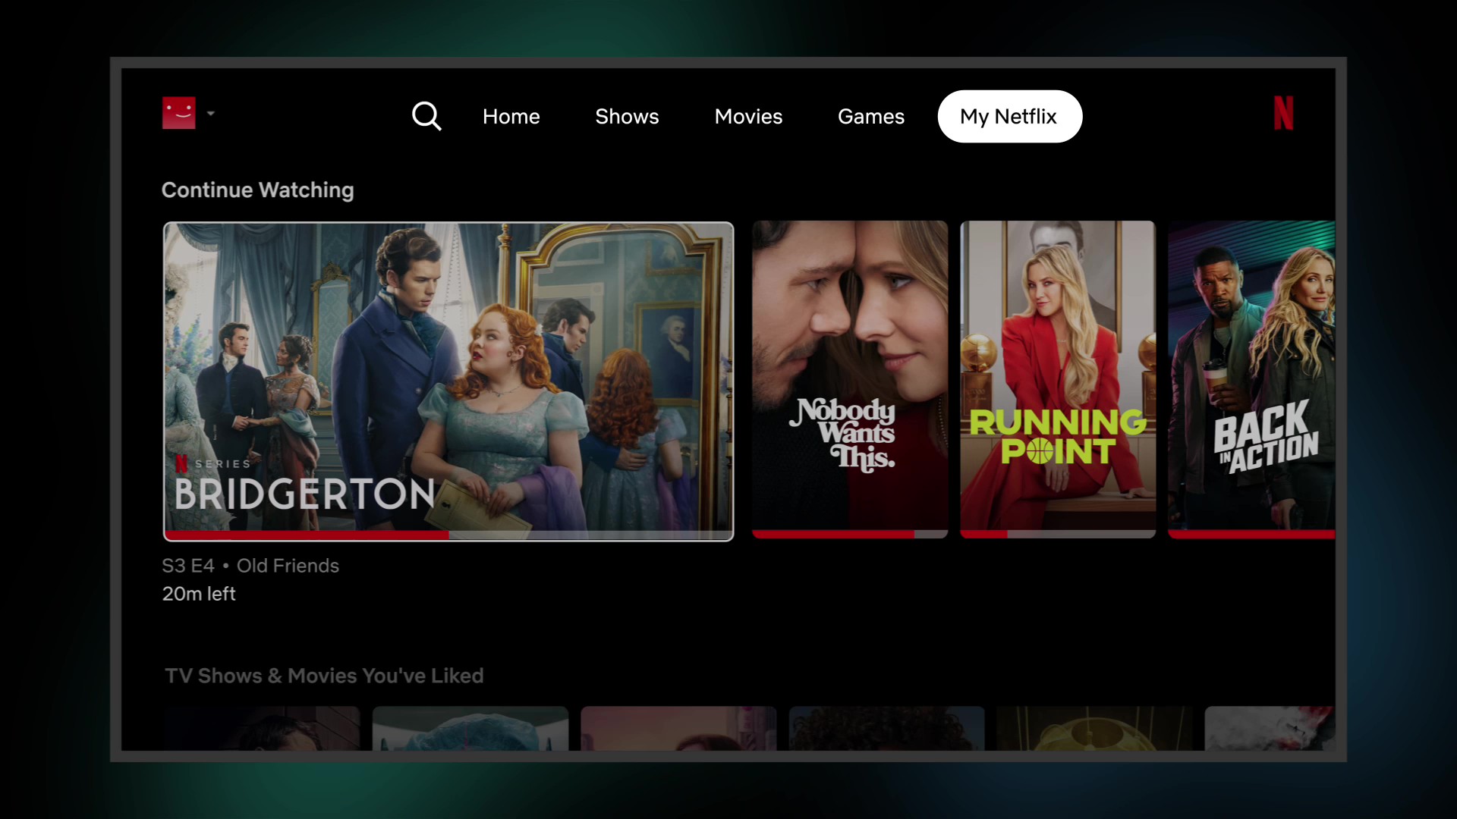Open the Nobody Wants This tile
The width and height of the screenshot is (1457, 819).
850,379
